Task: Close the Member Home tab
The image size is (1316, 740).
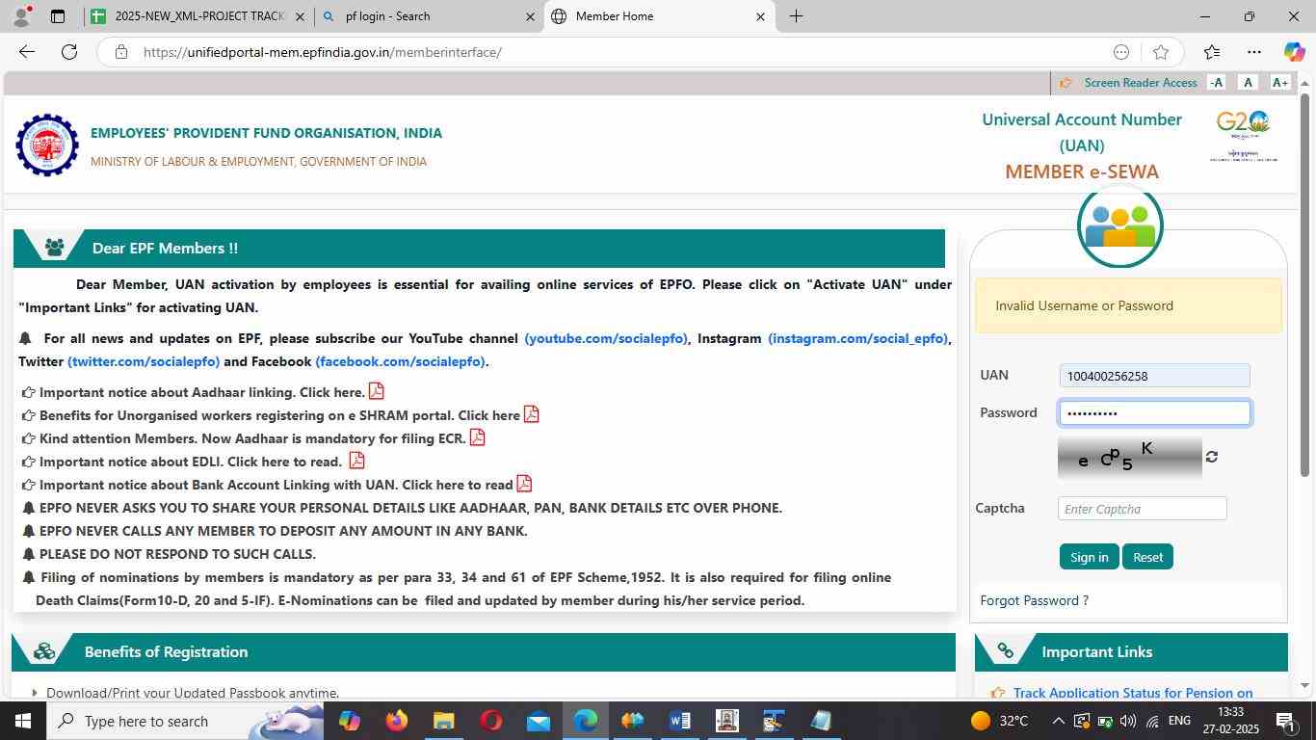Action: coord(760,16)
